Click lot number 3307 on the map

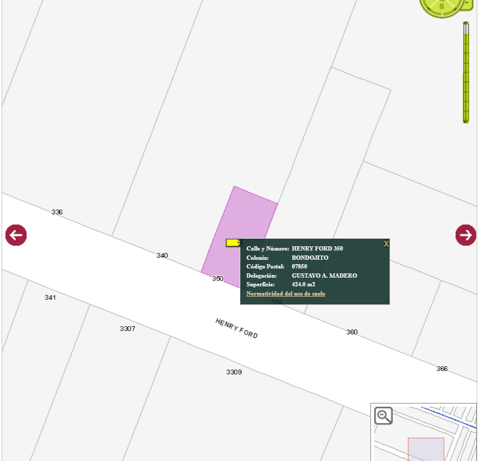tap(127, 329)
